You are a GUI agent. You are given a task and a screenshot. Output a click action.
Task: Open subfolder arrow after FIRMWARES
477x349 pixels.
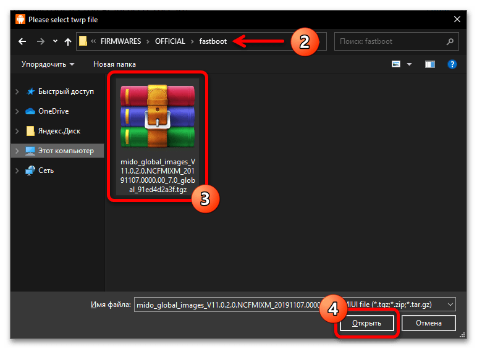coord(148,41)
